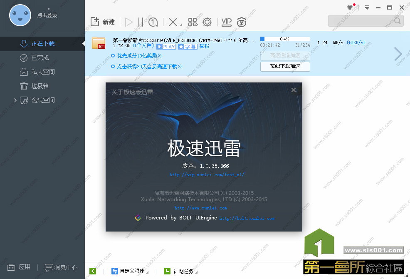Screen dimensions: 410x279
Task: Click (1个文件) file count link
Action: tap(143, 45)
